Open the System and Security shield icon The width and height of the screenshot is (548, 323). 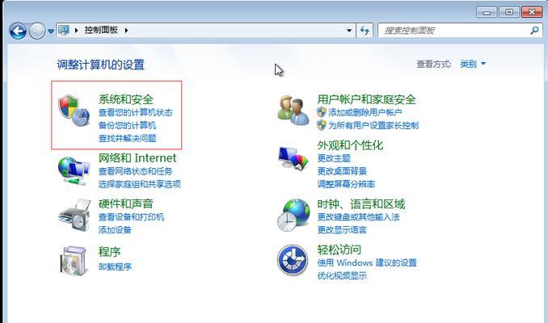pos(74,111)
